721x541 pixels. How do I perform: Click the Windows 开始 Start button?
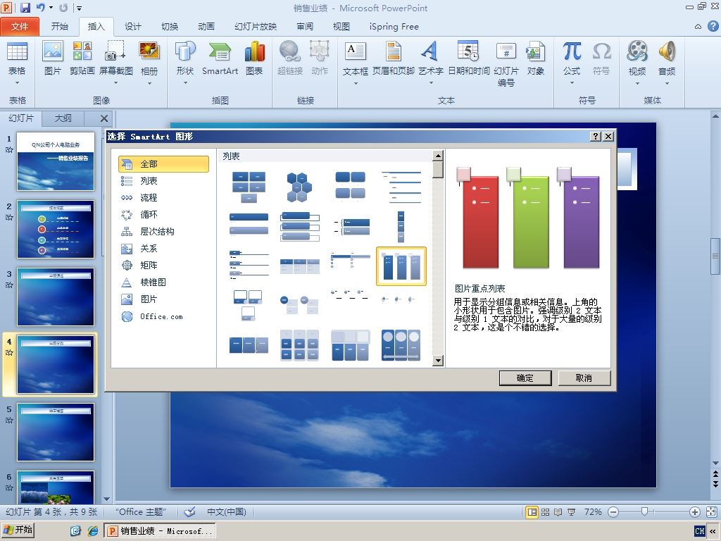click(x=18, y=530)
